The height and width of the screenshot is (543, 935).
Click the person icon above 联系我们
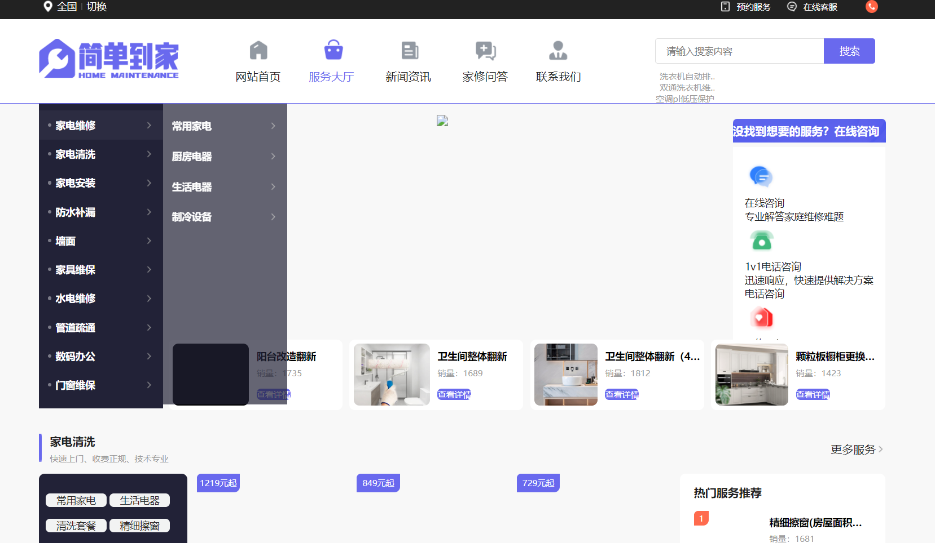point(558,51)
